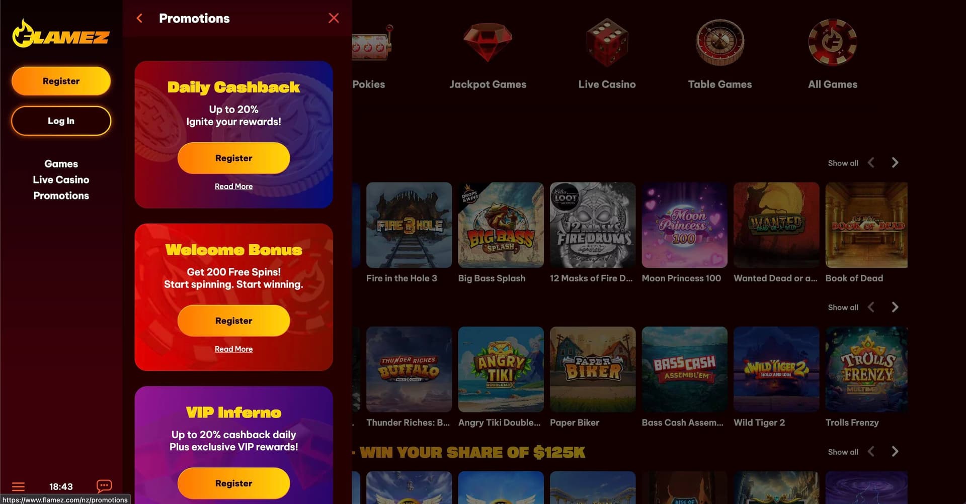
Task: Go to previous games in second row
Action: tap(871, 307)
